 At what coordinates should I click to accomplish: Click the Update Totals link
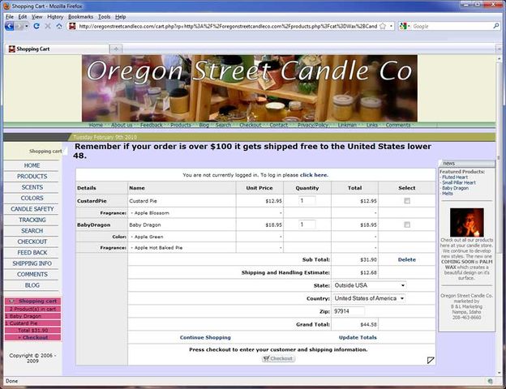point(358,337)
